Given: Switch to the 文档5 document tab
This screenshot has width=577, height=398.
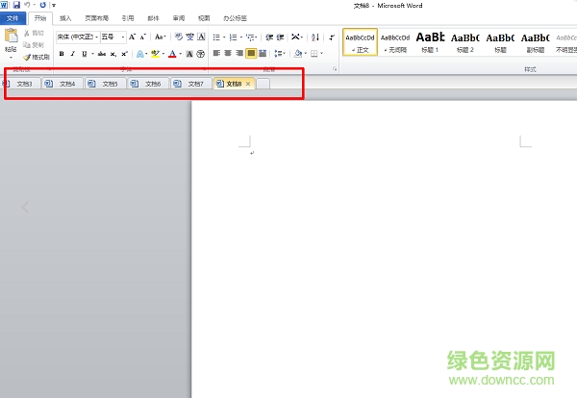Looking at the screenshot, I should coord(110,84).
